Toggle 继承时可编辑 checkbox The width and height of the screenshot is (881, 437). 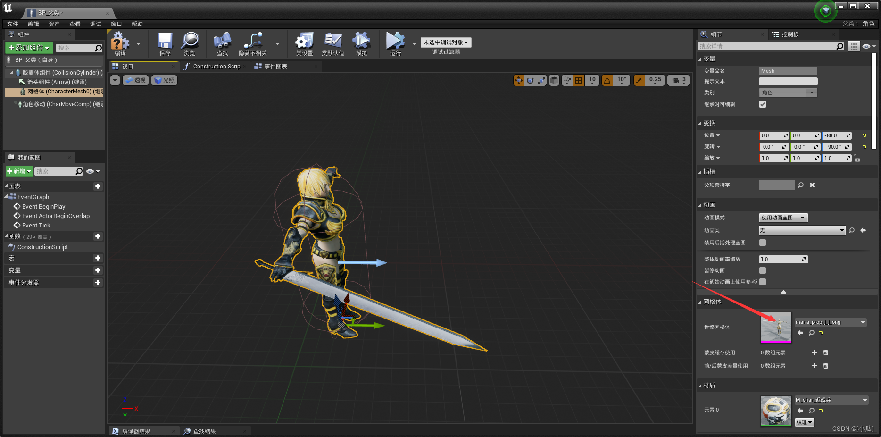(x=763, y=104)
